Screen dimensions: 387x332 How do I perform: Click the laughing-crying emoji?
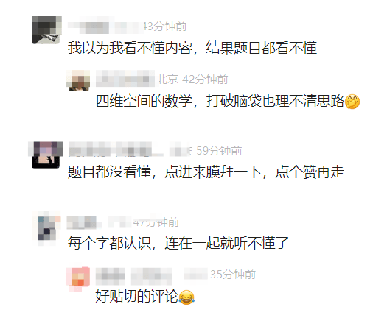point(186,297)
